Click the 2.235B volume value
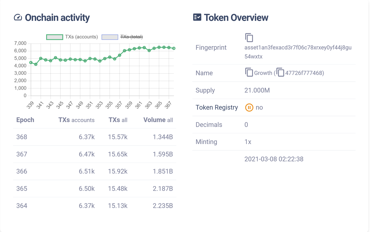The height and width of the screenshot is (232, 372). tap(163, 206)
